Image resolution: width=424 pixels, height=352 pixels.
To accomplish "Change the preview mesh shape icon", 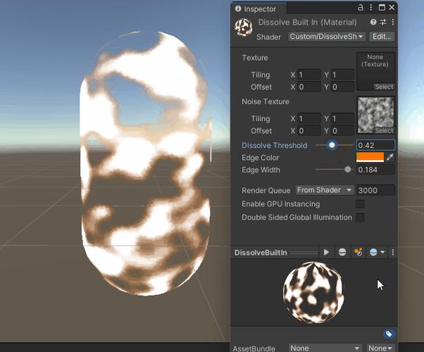I will 342,252.
